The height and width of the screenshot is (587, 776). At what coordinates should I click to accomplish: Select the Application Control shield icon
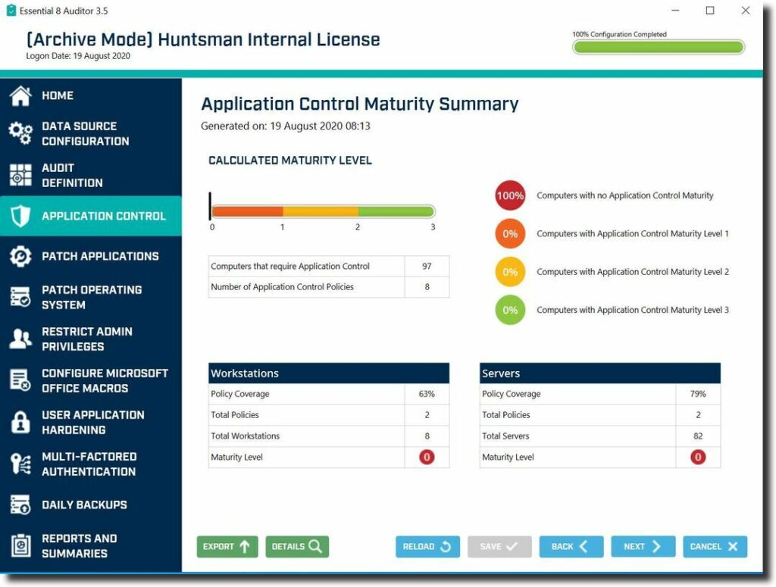[23, 216]
